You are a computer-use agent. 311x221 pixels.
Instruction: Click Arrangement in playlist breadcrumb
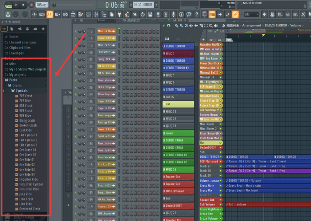(252, 25)
